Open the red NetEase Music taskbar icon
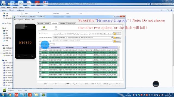The image size is (174, 97). (30, 95)
